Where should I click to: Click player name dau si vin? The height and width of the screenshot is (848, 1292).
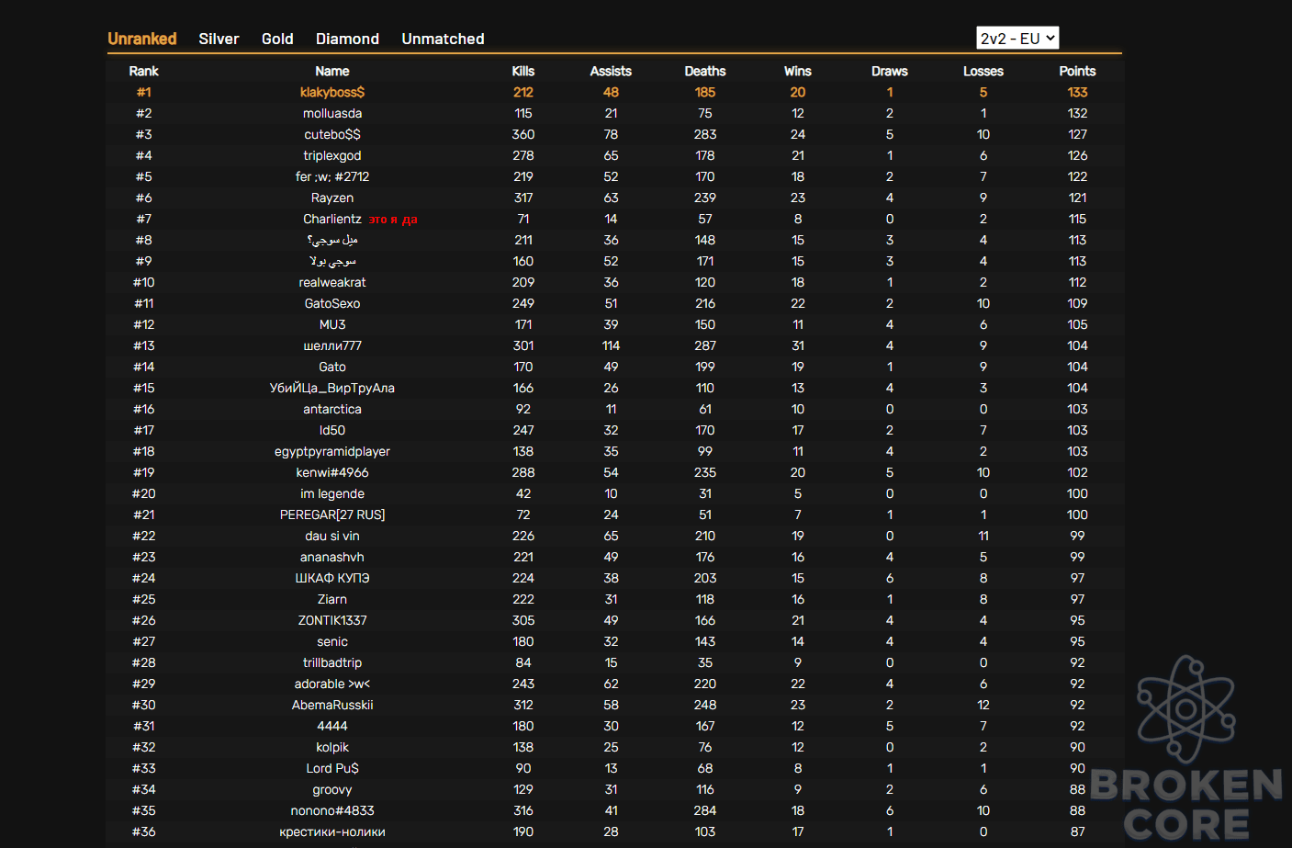(332, 536)
